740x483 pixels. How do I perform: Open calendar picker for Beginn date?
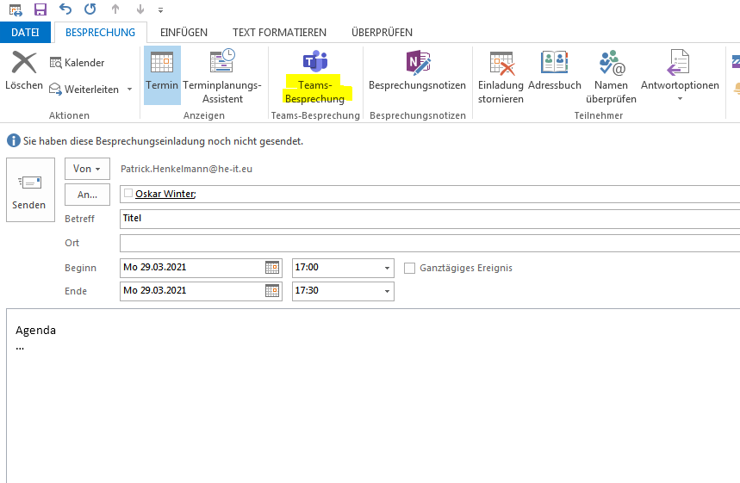click(x=271, y=268)
